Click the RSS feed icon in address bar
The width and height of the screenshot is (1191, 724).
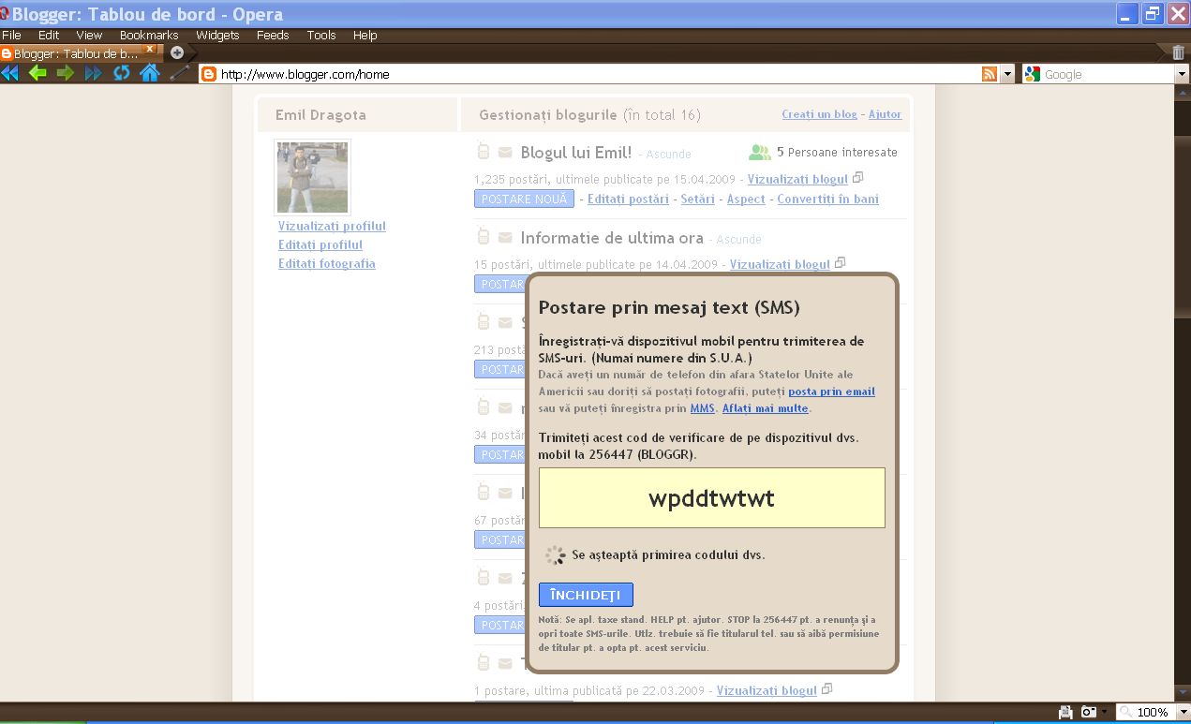[990, 74]
